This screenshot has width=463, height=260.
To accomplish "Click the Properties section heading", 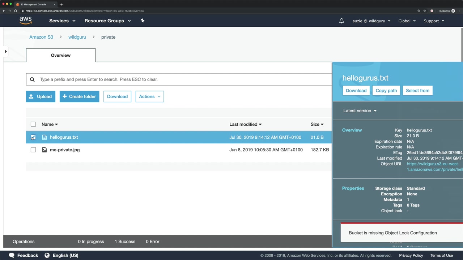I will point(353,188).
